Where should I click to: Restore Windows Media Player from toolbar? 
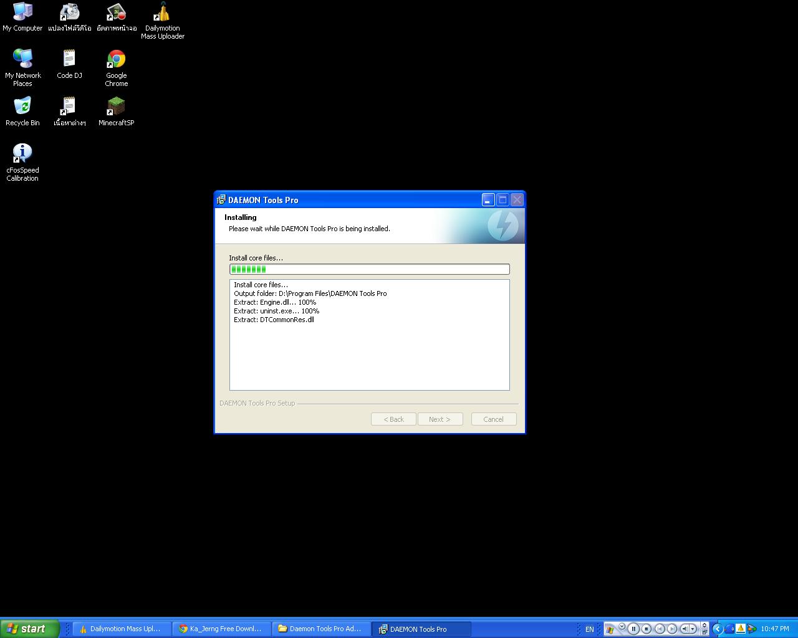click(704, 633)
